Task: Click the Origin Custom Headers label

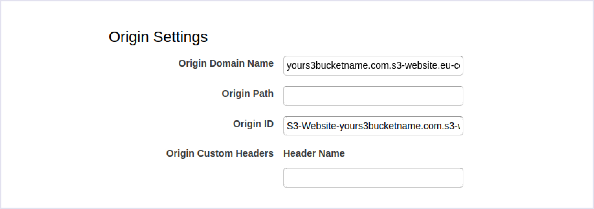Action: [220, 153]
